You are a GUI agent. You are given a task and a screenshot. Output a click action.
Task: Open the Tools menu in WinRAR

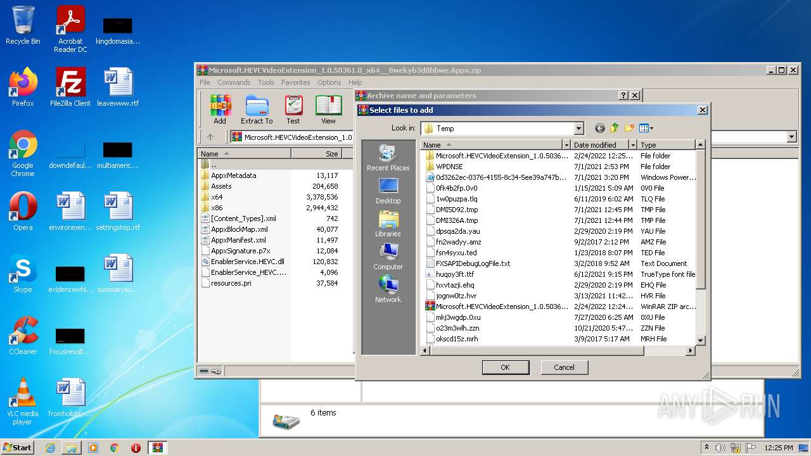click(266, 82)
